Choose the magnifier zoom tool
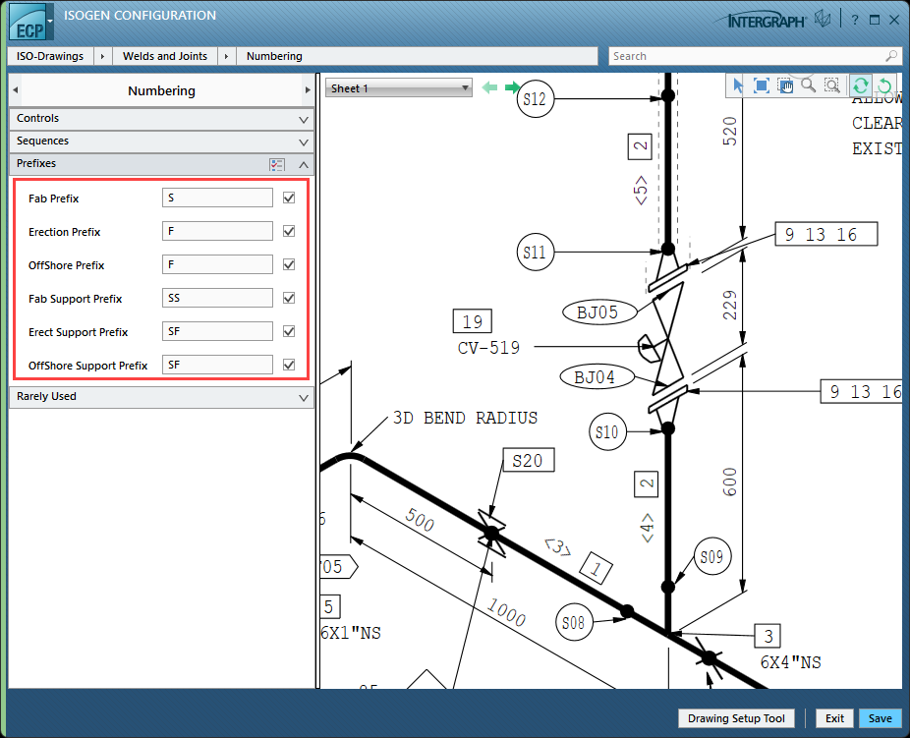 pos(808,86)
